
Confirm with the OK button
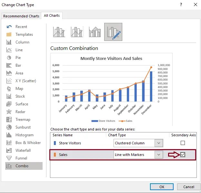click(x=162, y=187)
